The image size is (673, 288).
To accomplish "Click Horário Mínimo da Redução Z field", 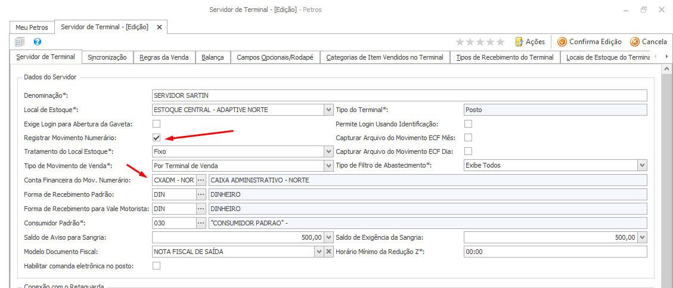I will (556, 252).
